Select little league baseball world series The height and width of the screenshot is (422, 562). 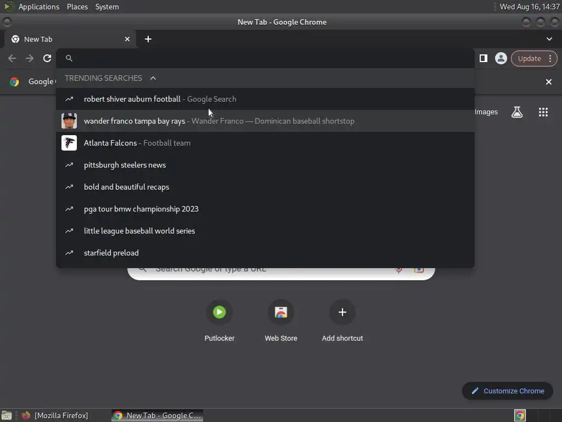[x=265, y=231]
